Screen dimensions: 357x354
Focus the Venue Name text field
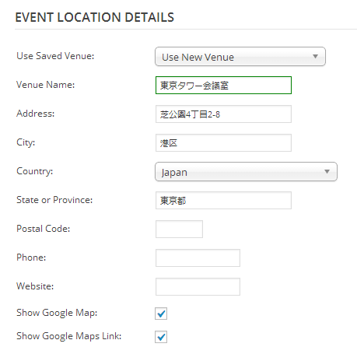click(223, 86)
